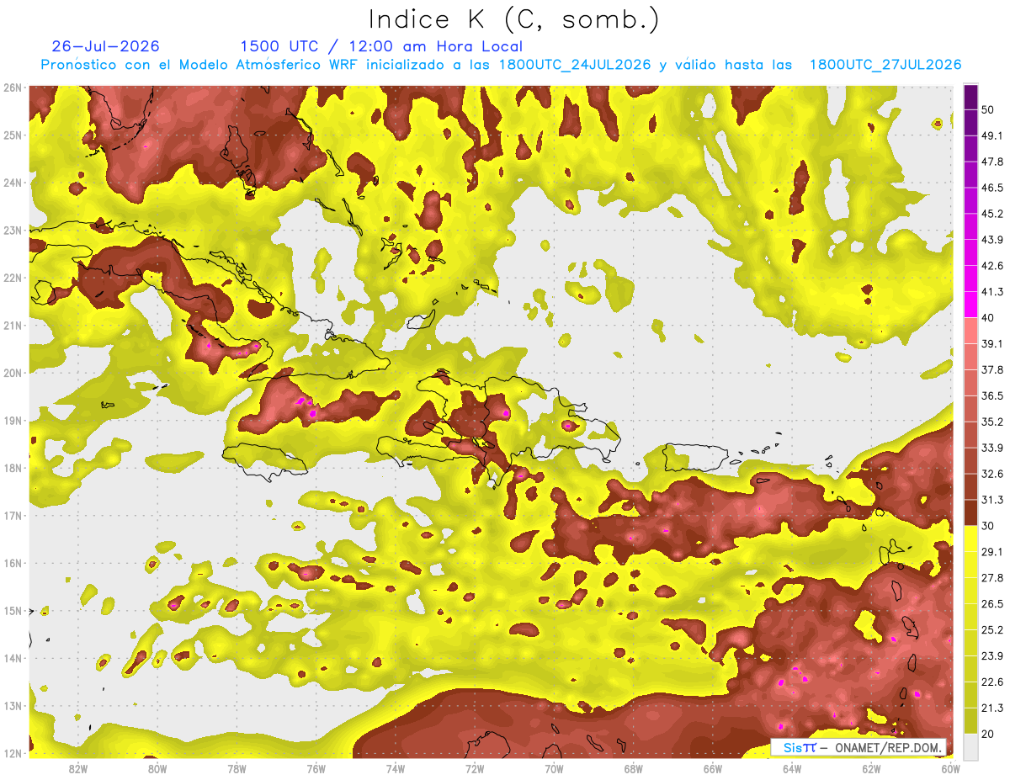1010x780 pixels.
Task: Click the colorbar label "22.6"
Action: tap(992, 682)
